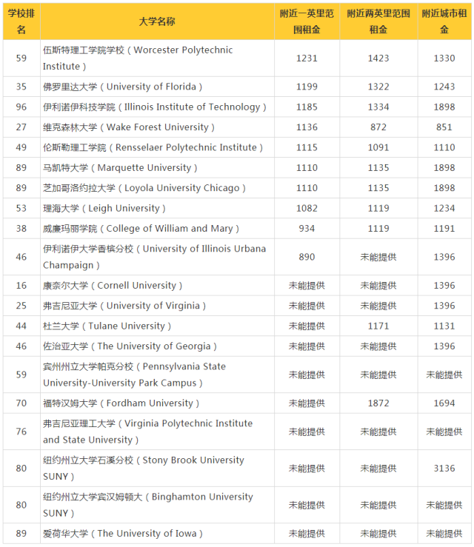Select College of William and Mary cell
Viewport: 474px width, 547px height.
[x=157, y=228]
